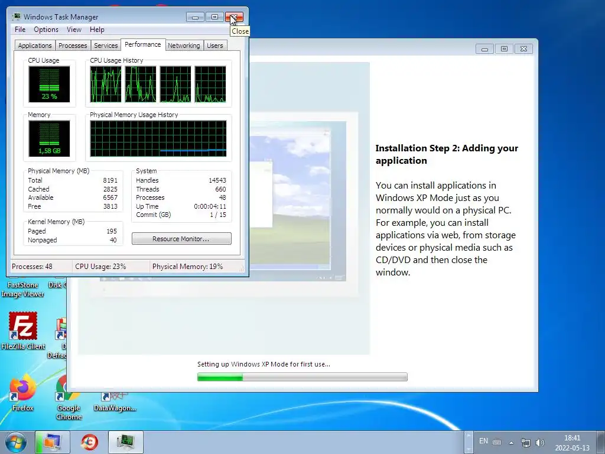605x454 pixels.
Task: Click the Total physical memory value 8191
Action: 110,180
